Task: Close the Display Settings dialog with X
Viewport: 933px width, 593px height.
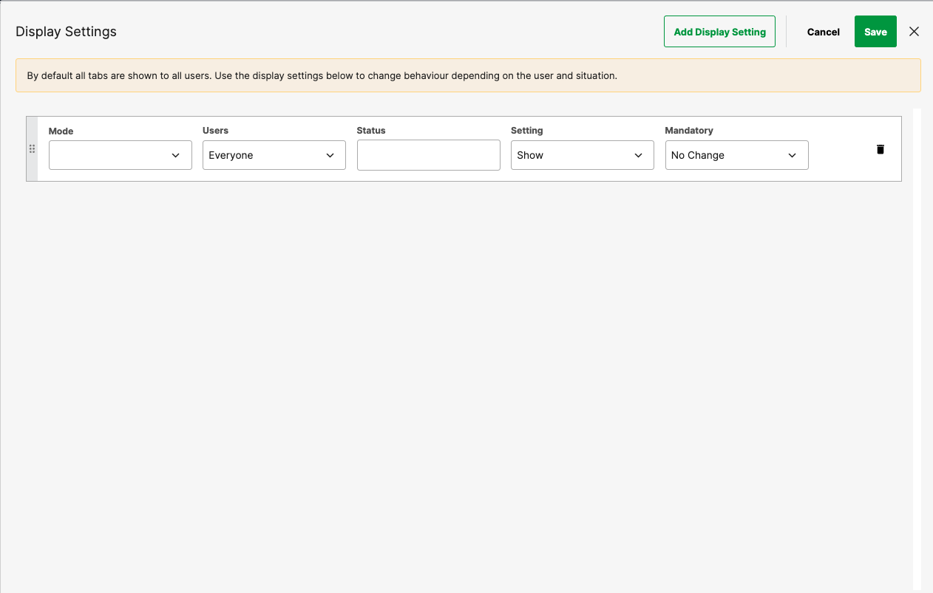Action: click(914, 32)
